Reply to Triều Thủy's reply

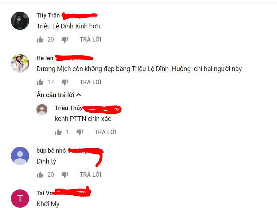click(105, 132)
